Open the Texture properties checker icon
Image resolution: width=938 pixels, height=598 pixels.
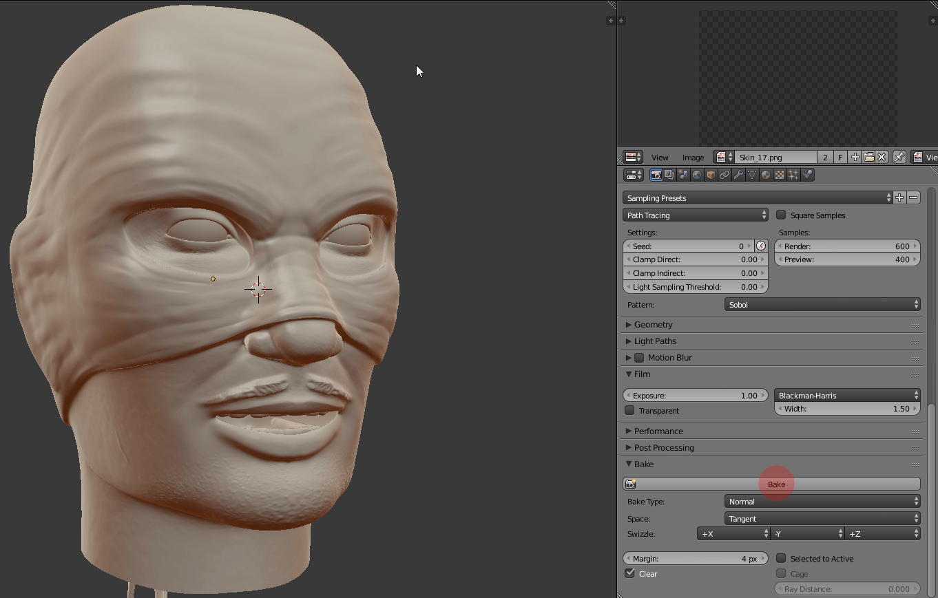point(780,175)
